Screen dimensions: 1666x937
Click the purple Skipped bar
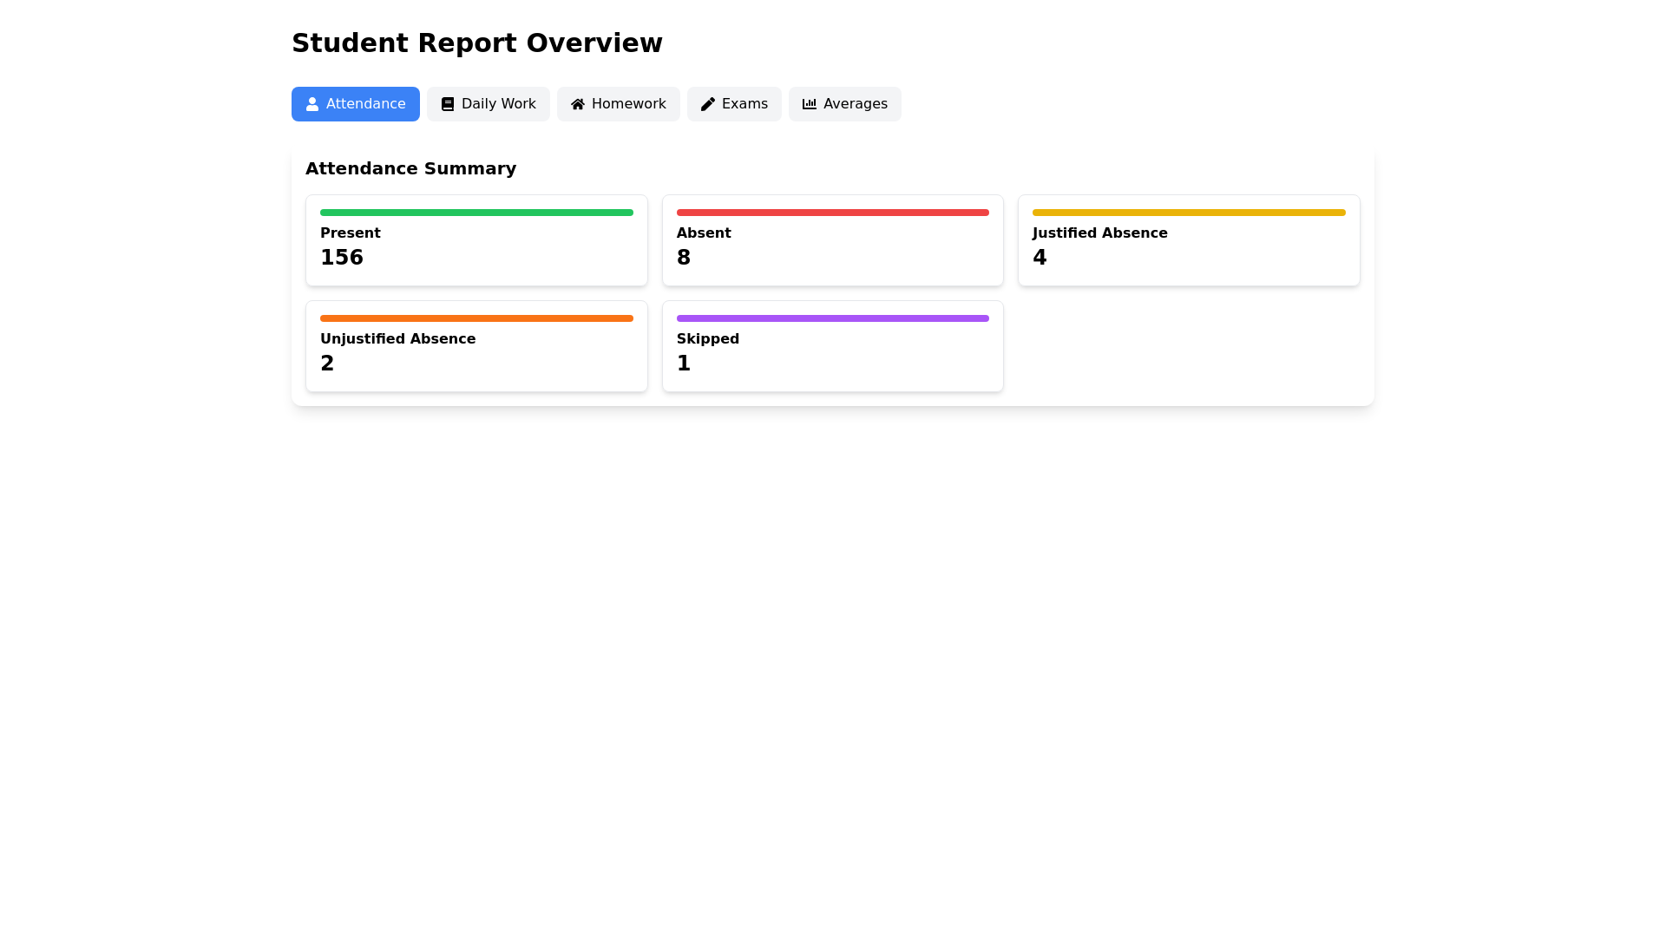pyautogui.click(x=833, y=318)
